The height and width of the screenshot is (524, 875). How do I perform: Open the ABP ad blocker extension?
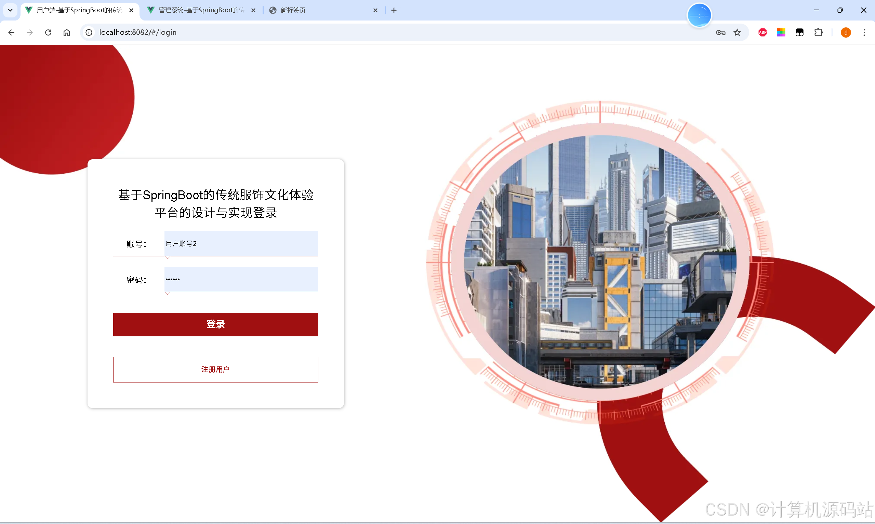(763, 32)
